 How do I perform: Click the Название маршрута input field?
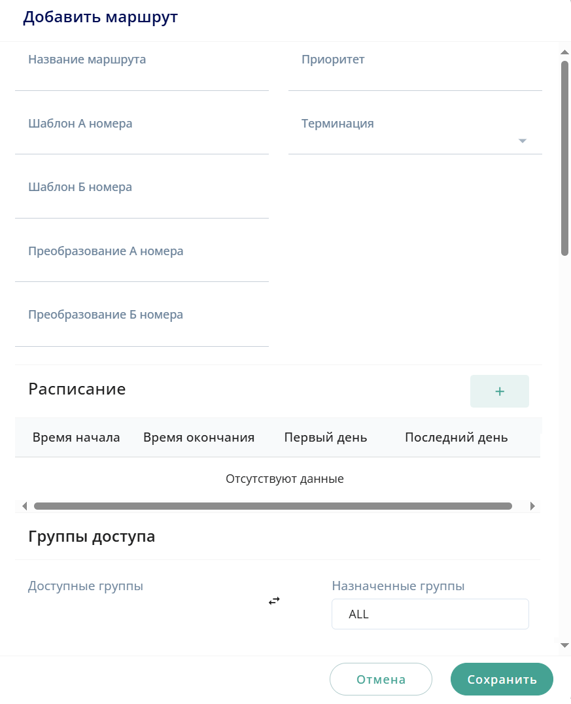142,75
